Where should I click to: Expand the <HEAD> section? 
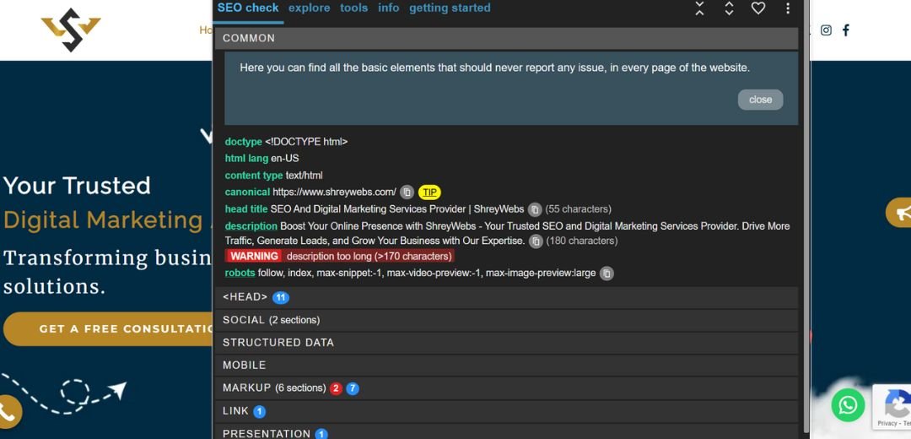point(506,297)
